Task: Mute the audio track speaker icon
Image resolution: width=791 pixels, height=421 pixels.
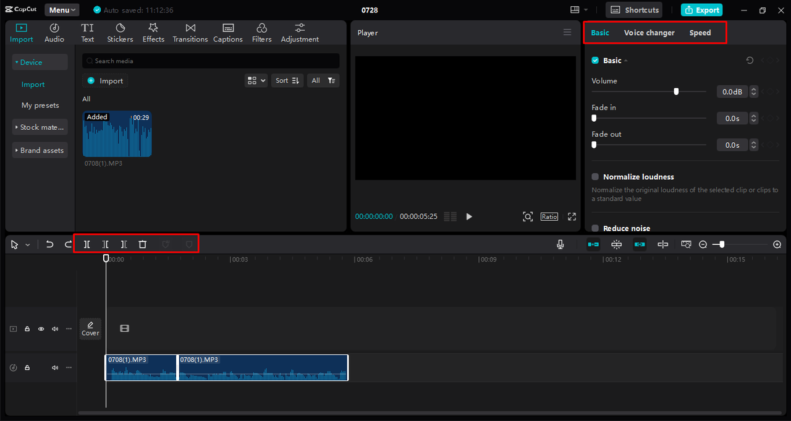Action: (x=55, y=368)
